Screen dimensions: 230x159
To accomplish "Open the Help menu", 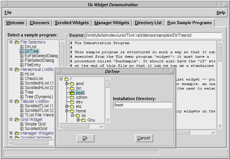I will pyautogui.click(x=221, y=13).
